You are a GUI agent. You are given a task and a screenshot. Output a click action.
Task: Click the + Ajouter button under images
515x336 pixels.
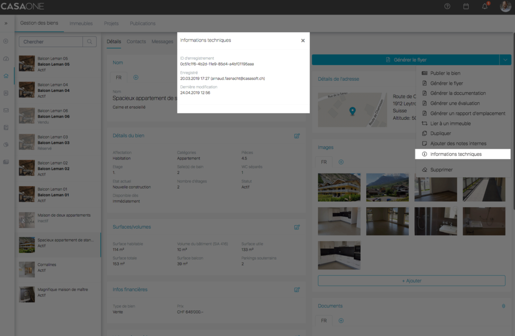[x=411, y=280]
